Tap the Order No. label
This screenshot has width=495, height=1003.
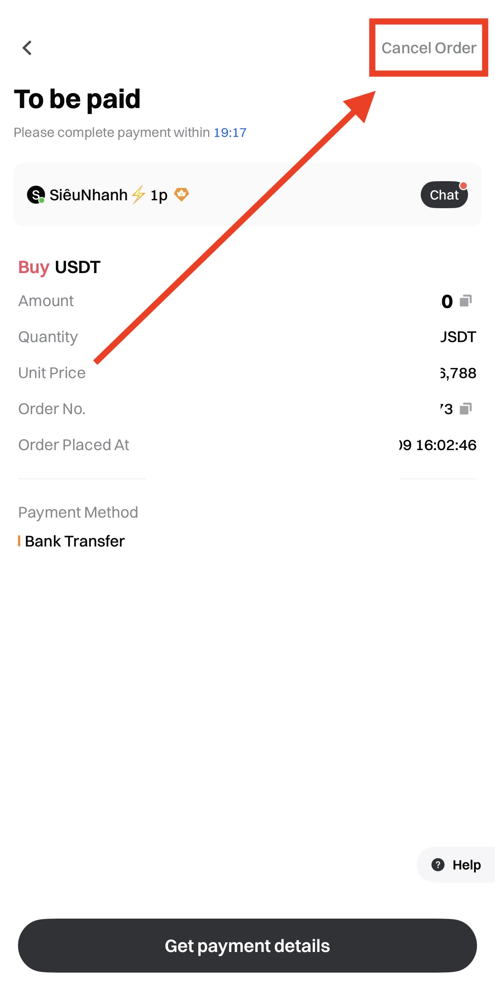[x=52, y=409]
